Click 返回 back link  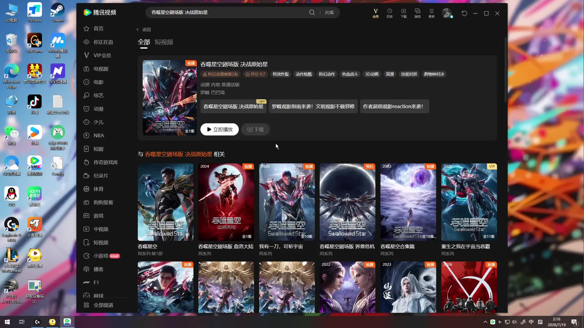(144, 29)
